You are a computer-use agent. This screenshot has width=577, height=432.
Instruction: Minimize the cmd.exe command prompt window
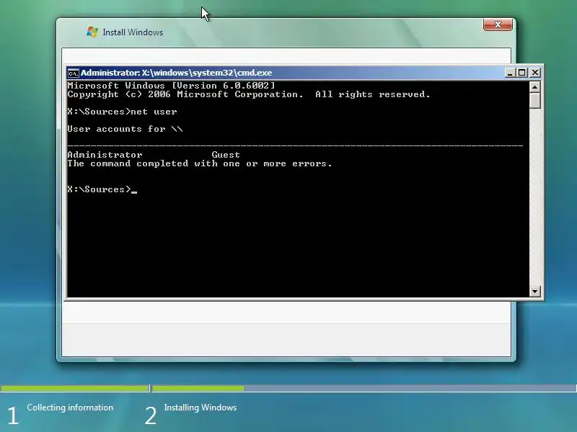pyautogui.click(x=510, y=73)
